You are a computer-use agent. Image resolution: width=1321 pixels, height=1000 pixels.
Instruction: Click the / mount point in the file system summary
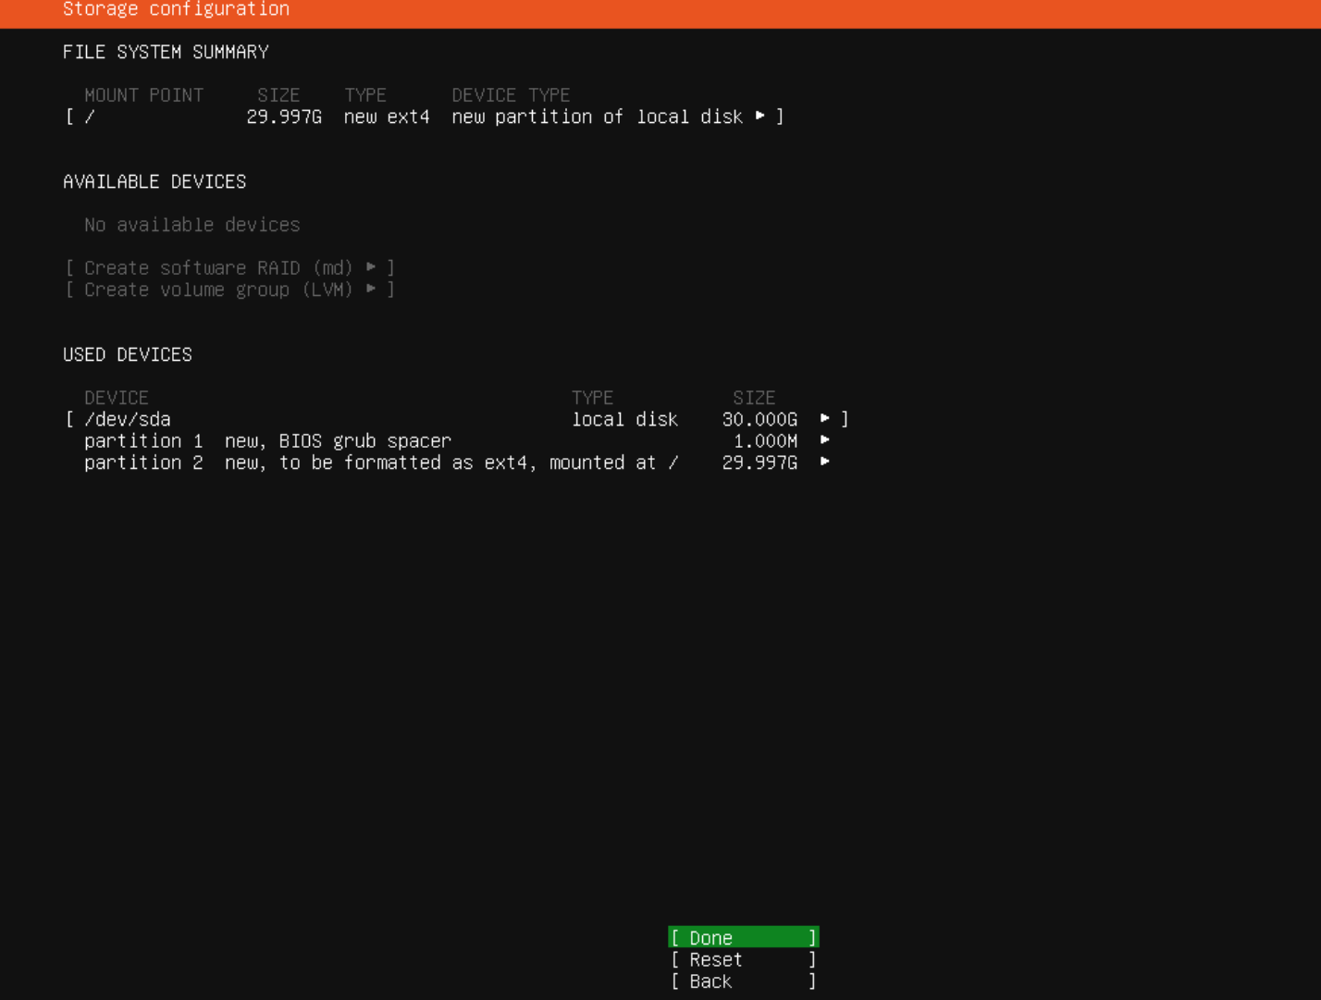(90, 117)
